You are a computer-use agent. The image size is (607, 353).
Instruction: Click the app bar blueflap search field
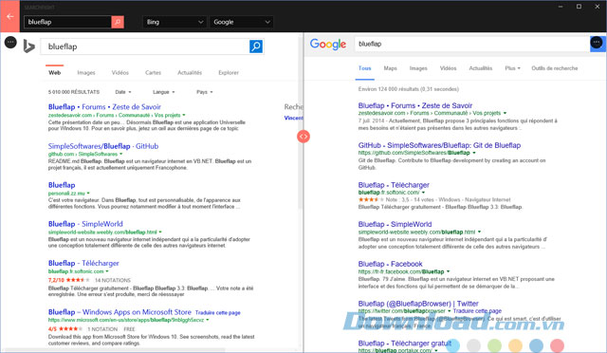pyautogui.click(x=67, y=22)
